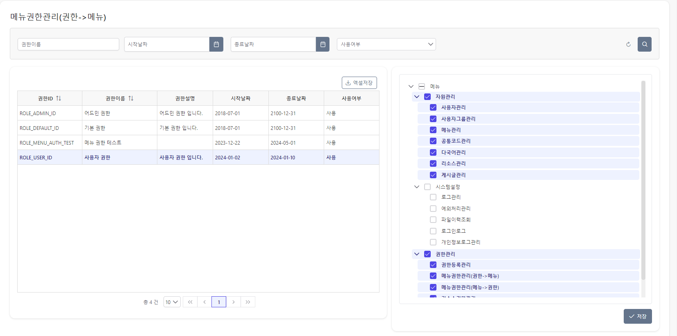Screen dimensions: 677x336
Task: Click the 권한설명 column header
Action: [185, 98]
